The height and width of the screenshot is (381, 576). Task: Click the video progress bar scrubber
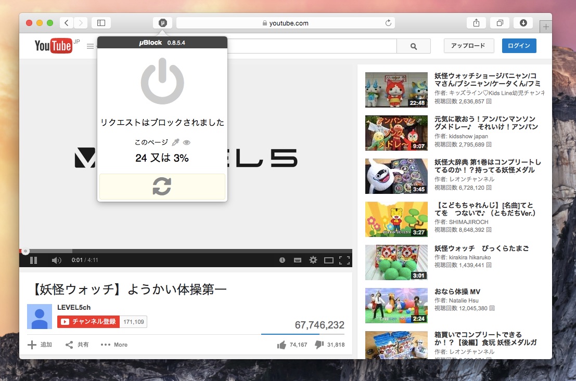tap(25, 252)
